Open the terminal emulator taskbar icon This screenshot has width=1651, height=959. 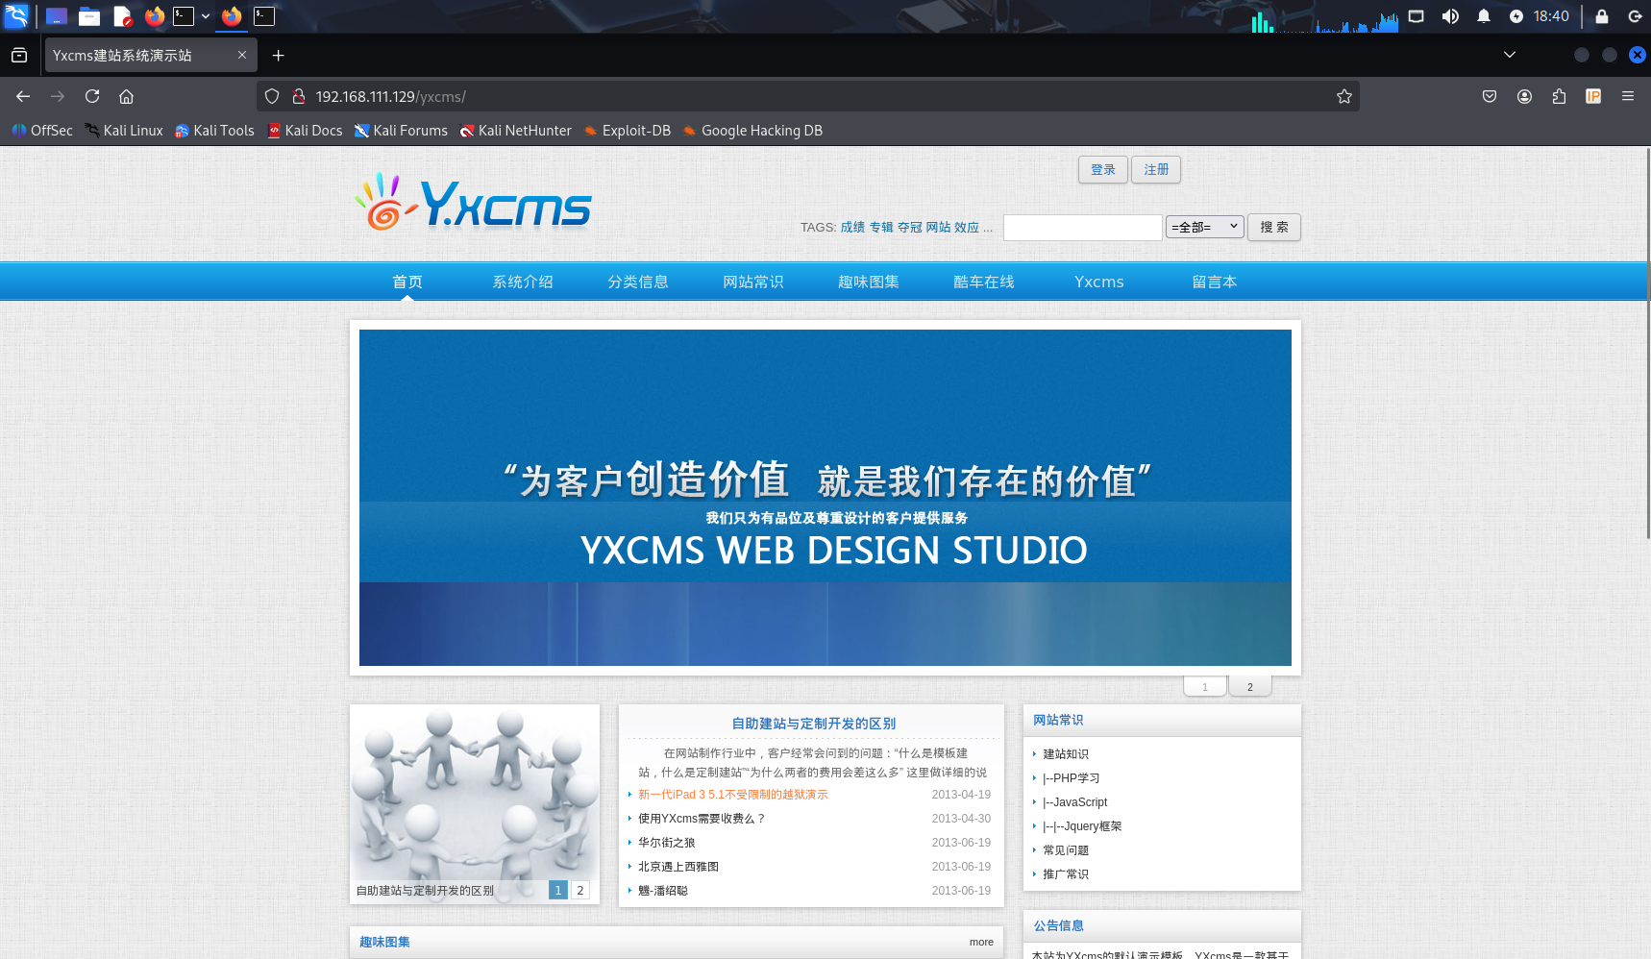pyautogui.click(x=184, y=16)
